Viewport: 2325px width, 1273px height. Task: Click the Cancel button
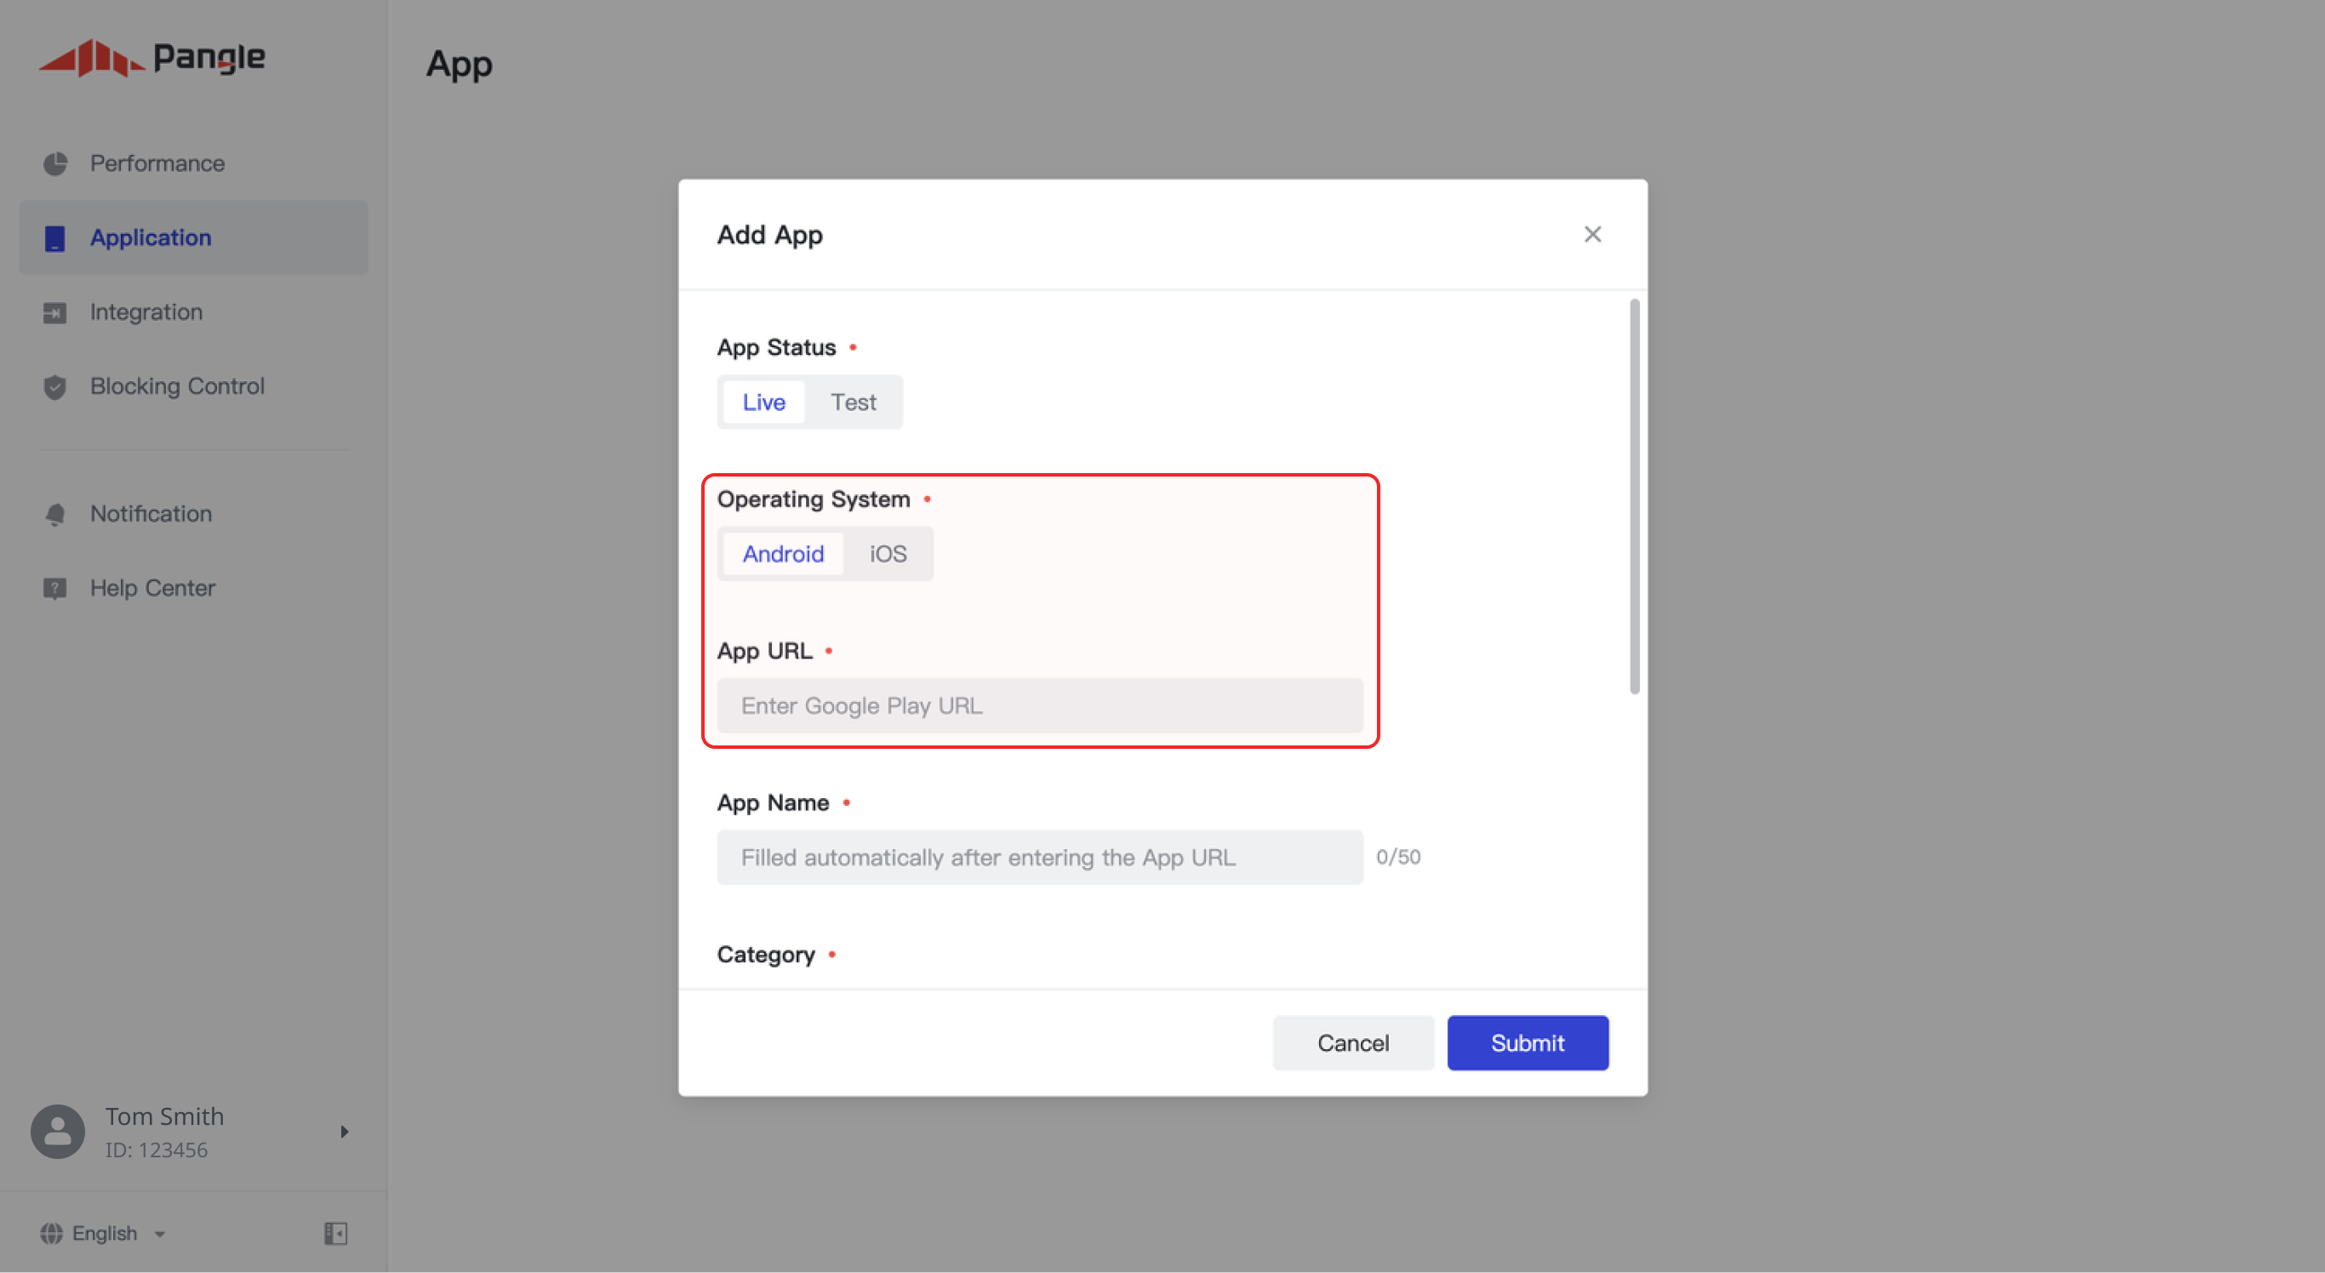[x=1352, y=1043]
